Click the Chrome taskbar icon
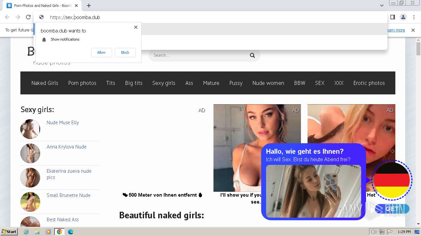Screen dimensions: 421x236 tap(60, 232)
